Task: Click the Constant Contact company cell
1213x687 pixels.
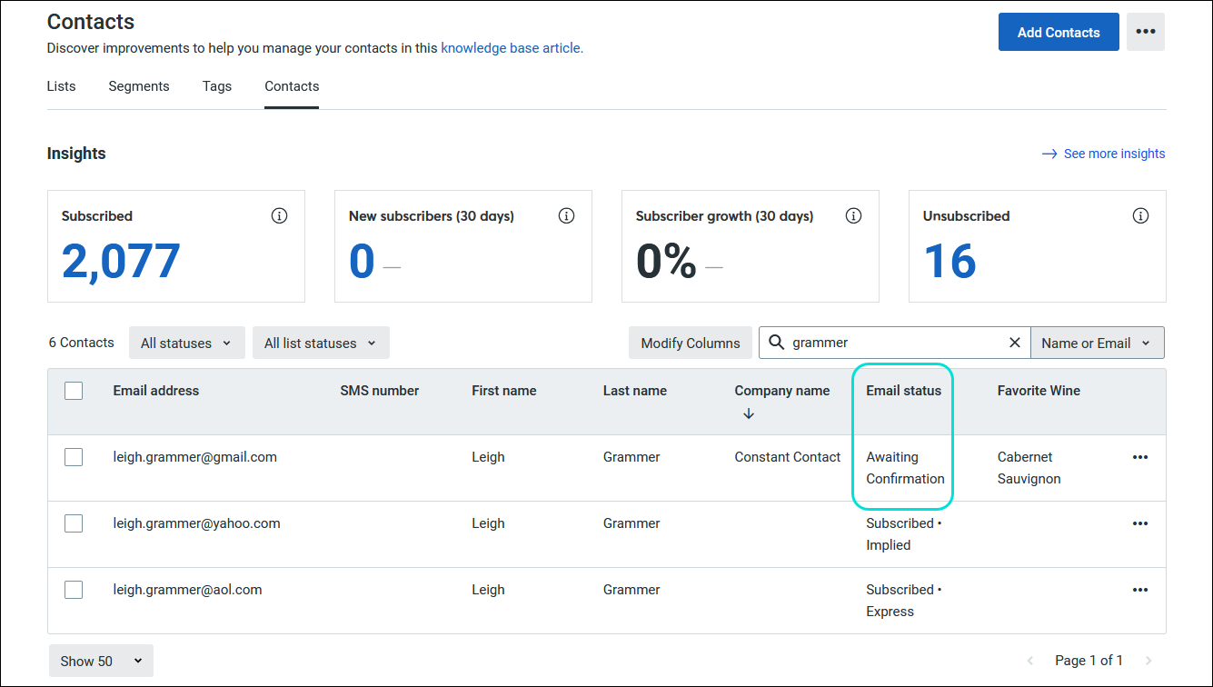Action: [x=788, y=457]
